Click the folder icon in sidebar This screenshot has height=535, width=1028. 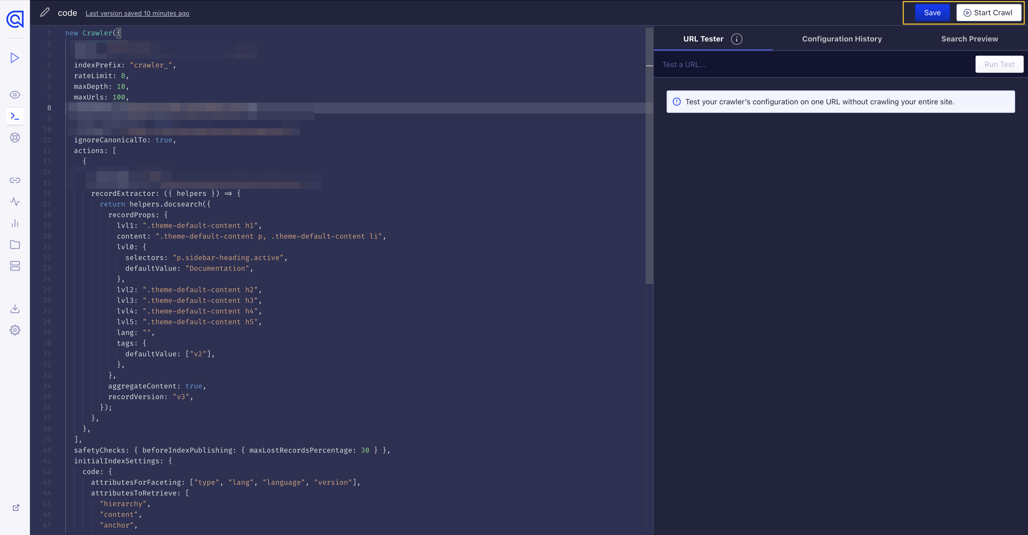tap(15, 244)
